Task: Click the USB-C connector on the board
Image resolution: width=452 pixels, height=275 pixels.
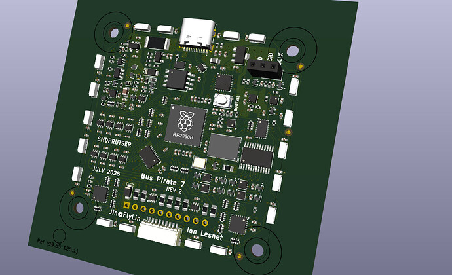Action: 197,34
